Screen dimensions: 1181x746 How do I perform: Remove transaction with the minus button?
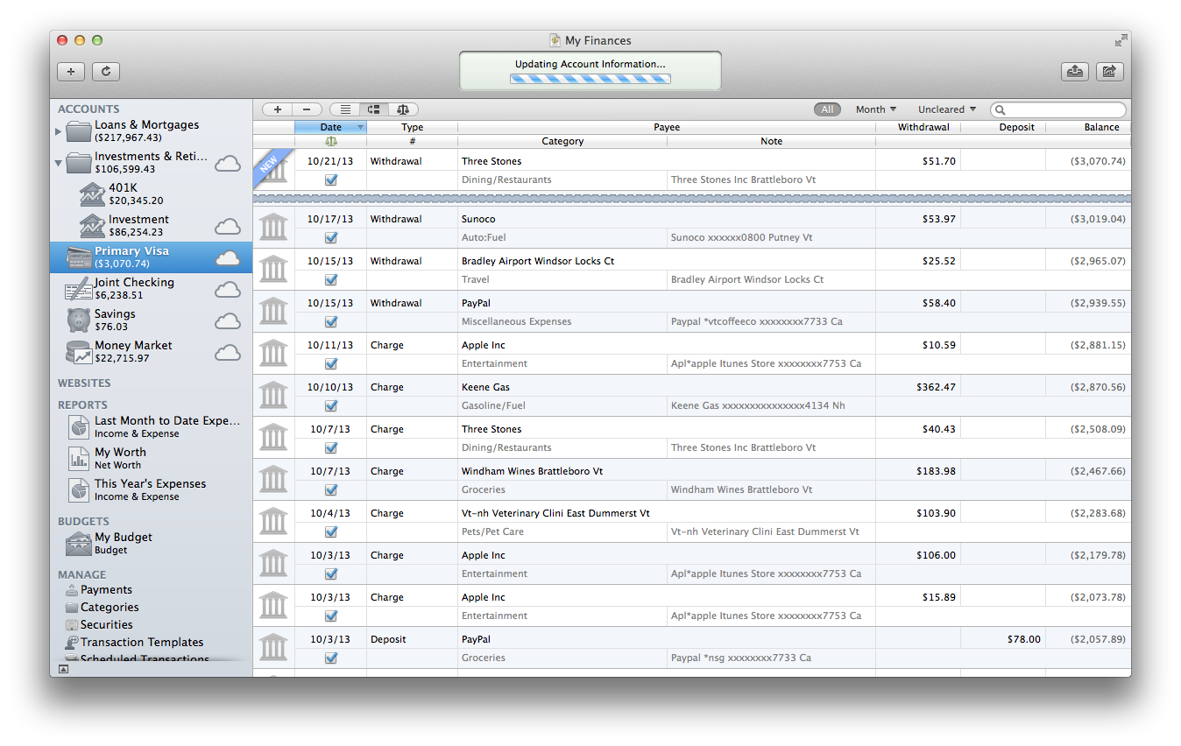tap(306, 109)
